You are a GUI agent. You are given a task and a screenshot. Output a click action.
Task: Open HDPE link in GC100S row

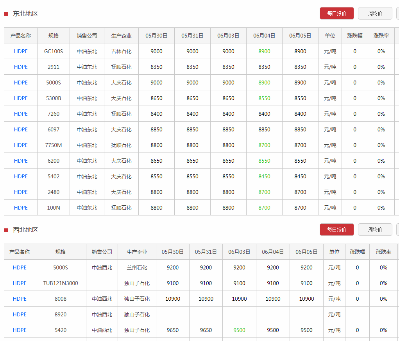click(x=21, y=51)
